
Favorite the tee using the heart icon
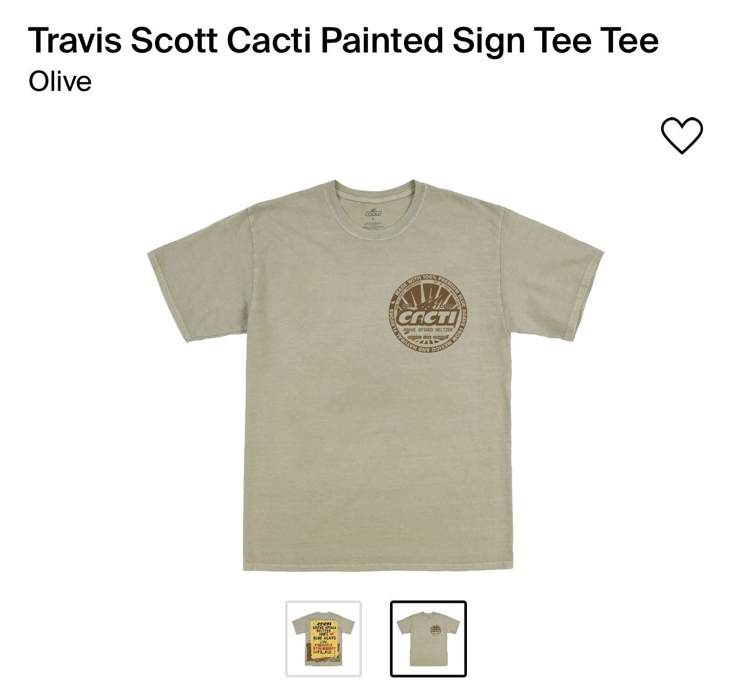click(x=681, y=135)
